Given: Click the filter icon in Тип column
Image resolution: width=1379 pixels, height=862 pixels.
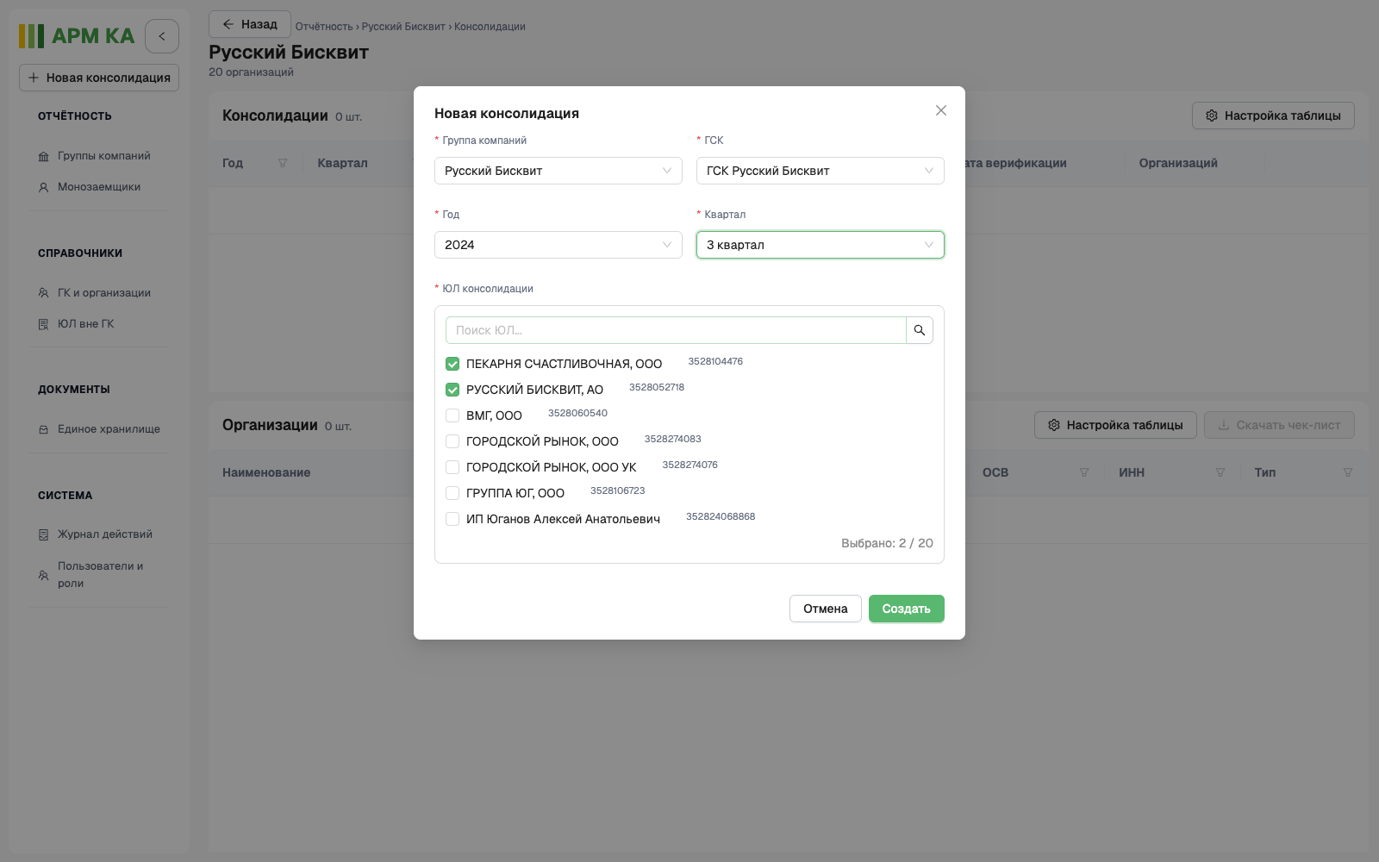Looking at the screenshot, I should 1348,472.
